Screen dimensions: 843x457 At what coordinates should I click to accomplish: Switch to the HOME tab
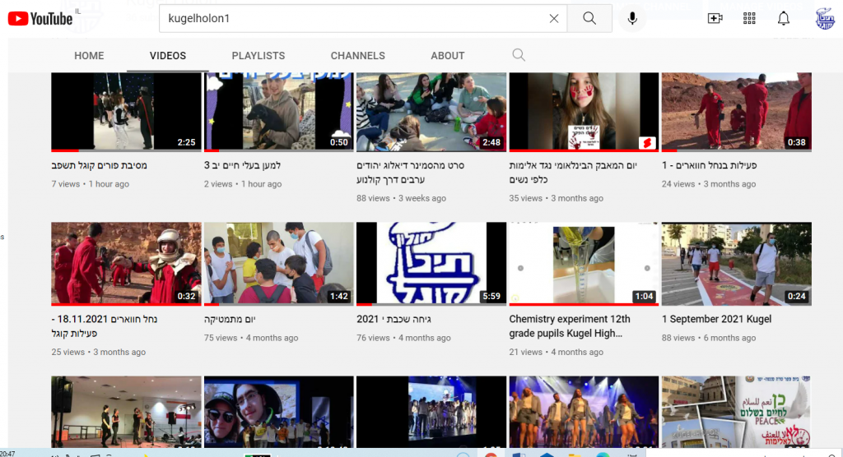click(89, 56)
